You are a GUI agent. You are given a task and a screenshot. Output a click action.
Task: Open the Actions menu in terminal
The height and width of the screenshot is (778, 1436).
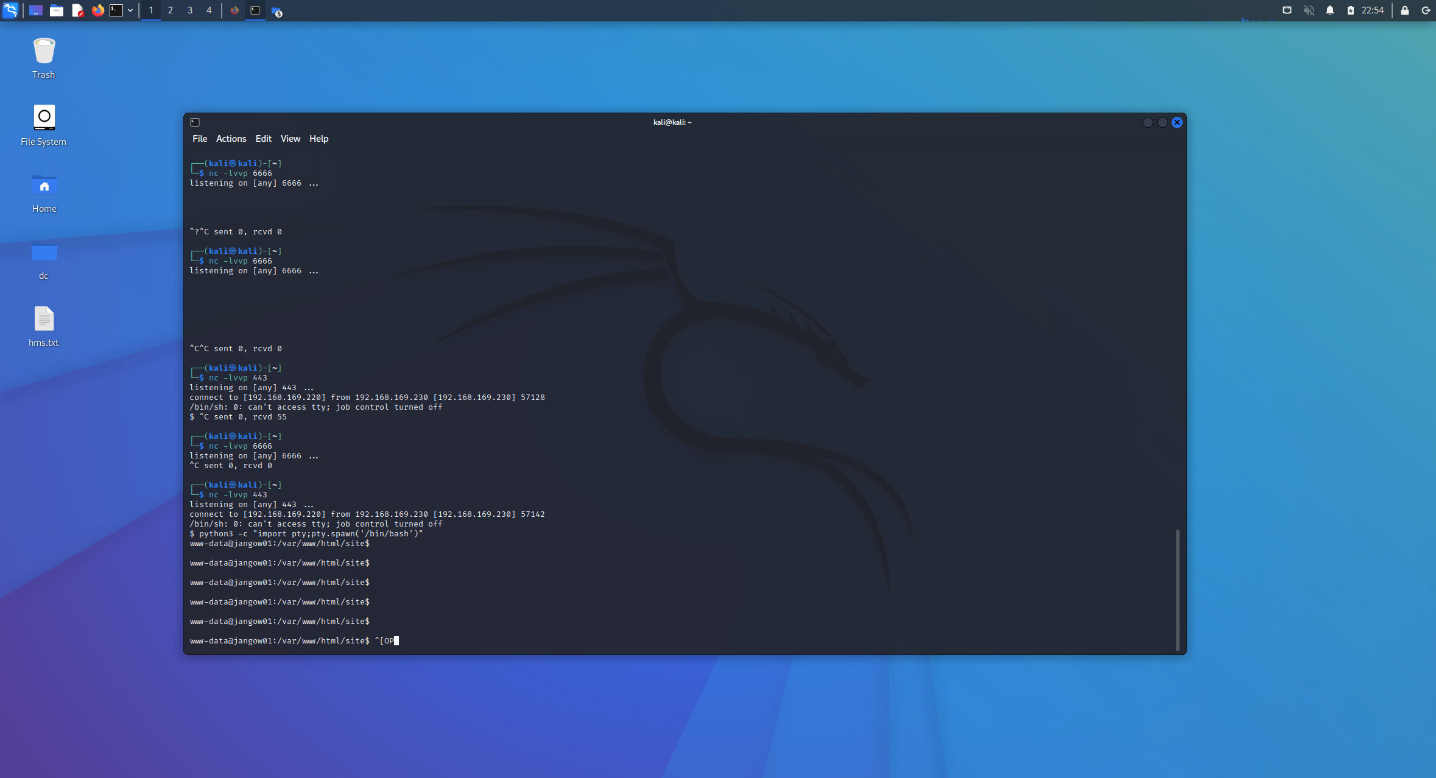coord(231,139)
